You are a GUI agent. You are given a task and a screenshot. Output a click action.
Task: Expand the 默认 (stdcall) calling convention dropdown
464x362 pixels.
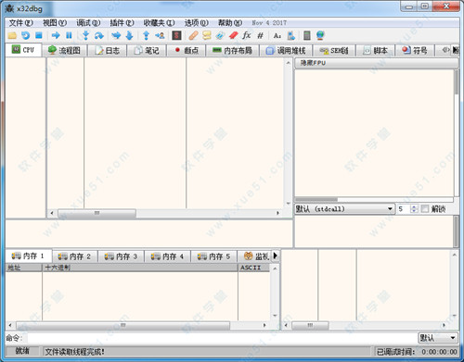[x=344, y=209]
